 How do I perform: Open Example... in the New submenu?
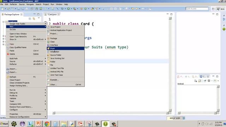click(x=65, y=80)
